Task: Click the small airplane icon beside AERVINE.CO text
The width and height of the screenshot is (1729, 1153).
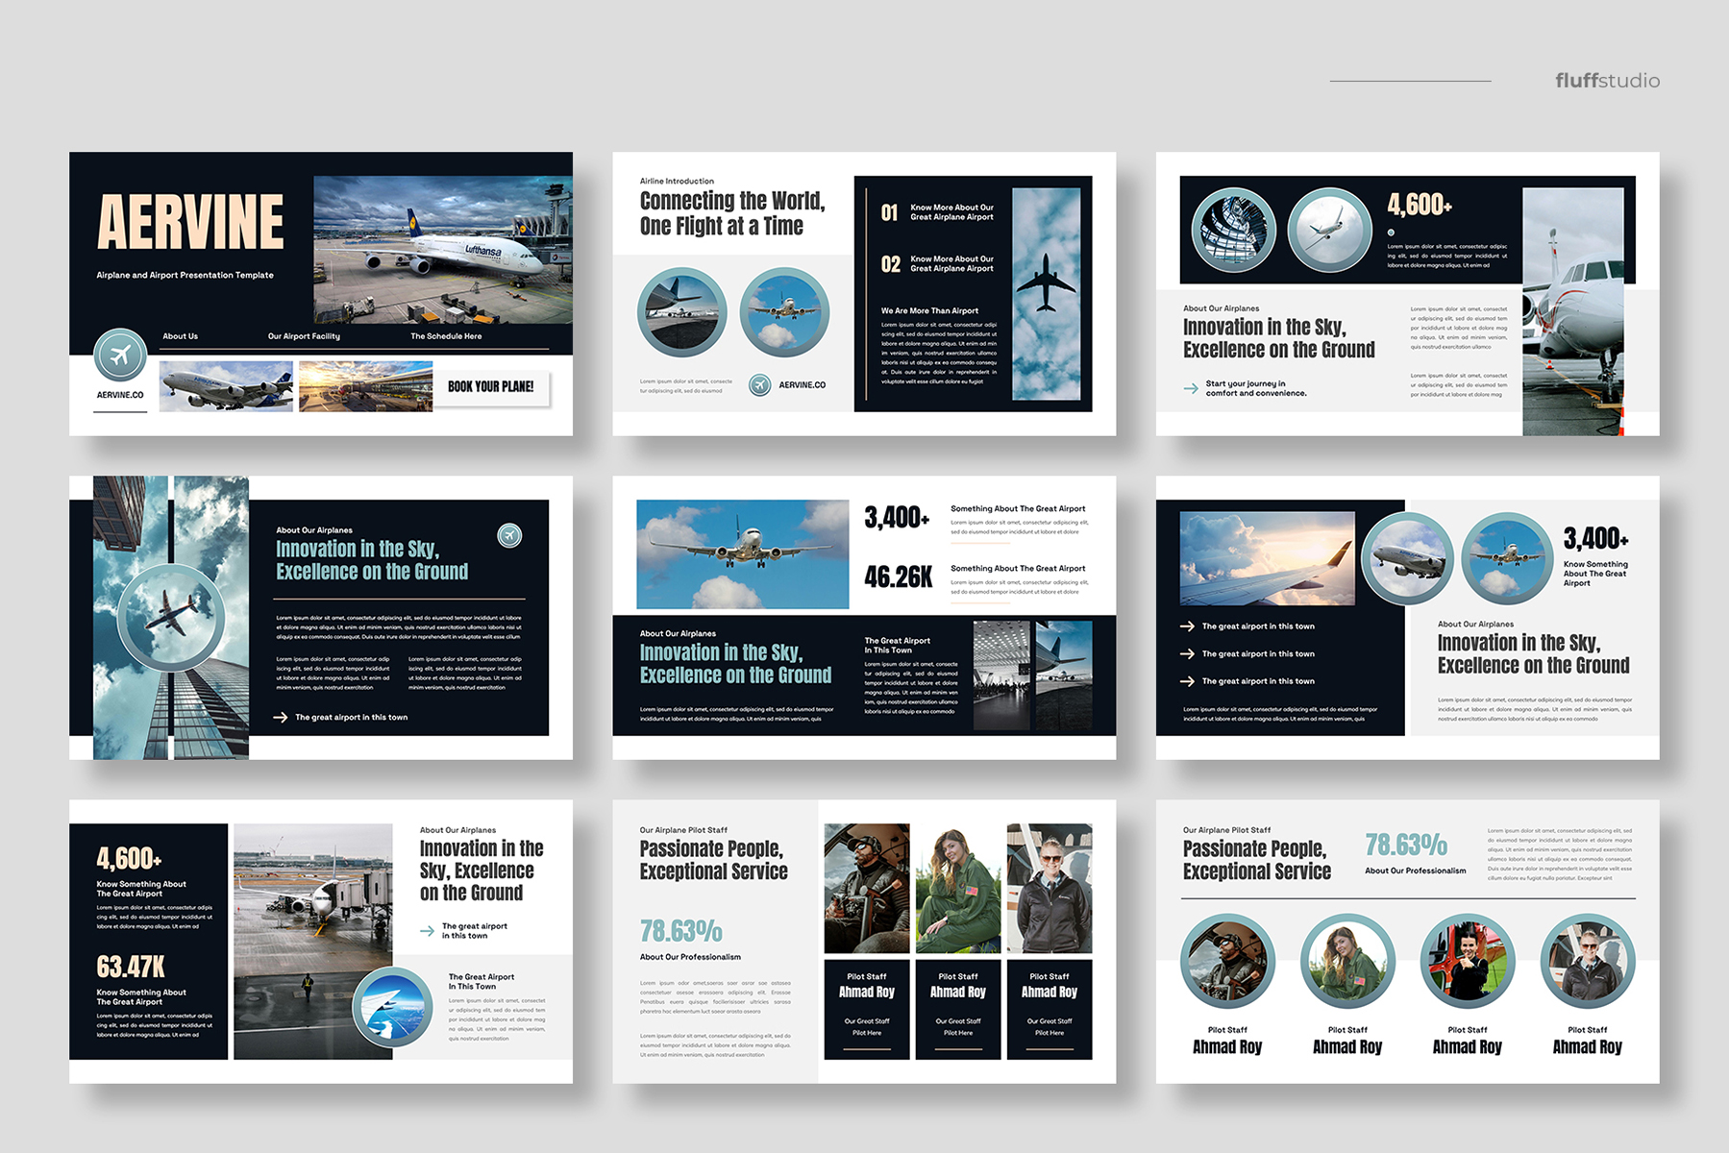Action: click(759, 385)
